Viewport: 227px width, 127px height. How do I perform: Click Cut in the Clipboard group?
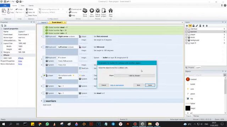coord(10,9)
